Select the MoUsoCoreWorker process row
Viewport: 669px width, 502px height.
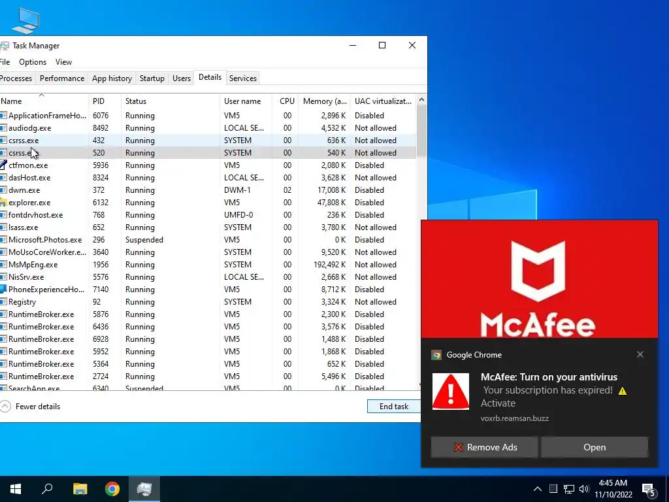(208, 252)
